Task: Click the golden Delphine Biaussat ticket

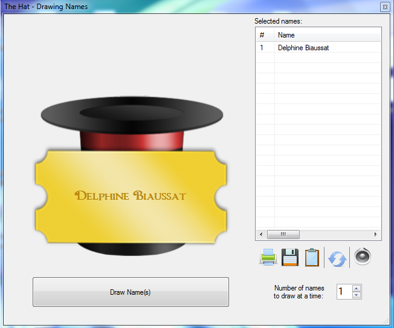Action: (131, 197)
